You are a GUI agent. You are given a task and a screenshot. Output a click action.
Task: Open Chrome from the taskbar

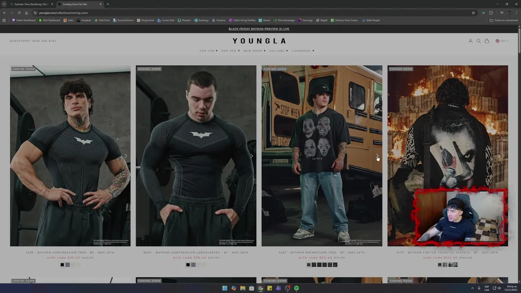pyautogui.click(x=260, y=288)
